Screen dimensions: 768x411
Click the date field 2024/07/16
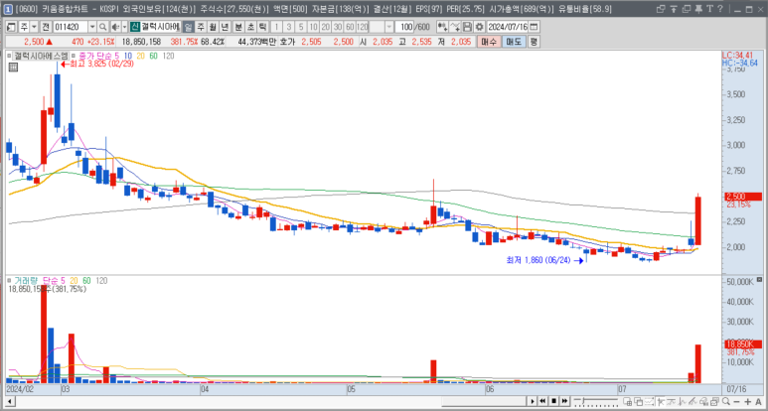click(508, 27)
